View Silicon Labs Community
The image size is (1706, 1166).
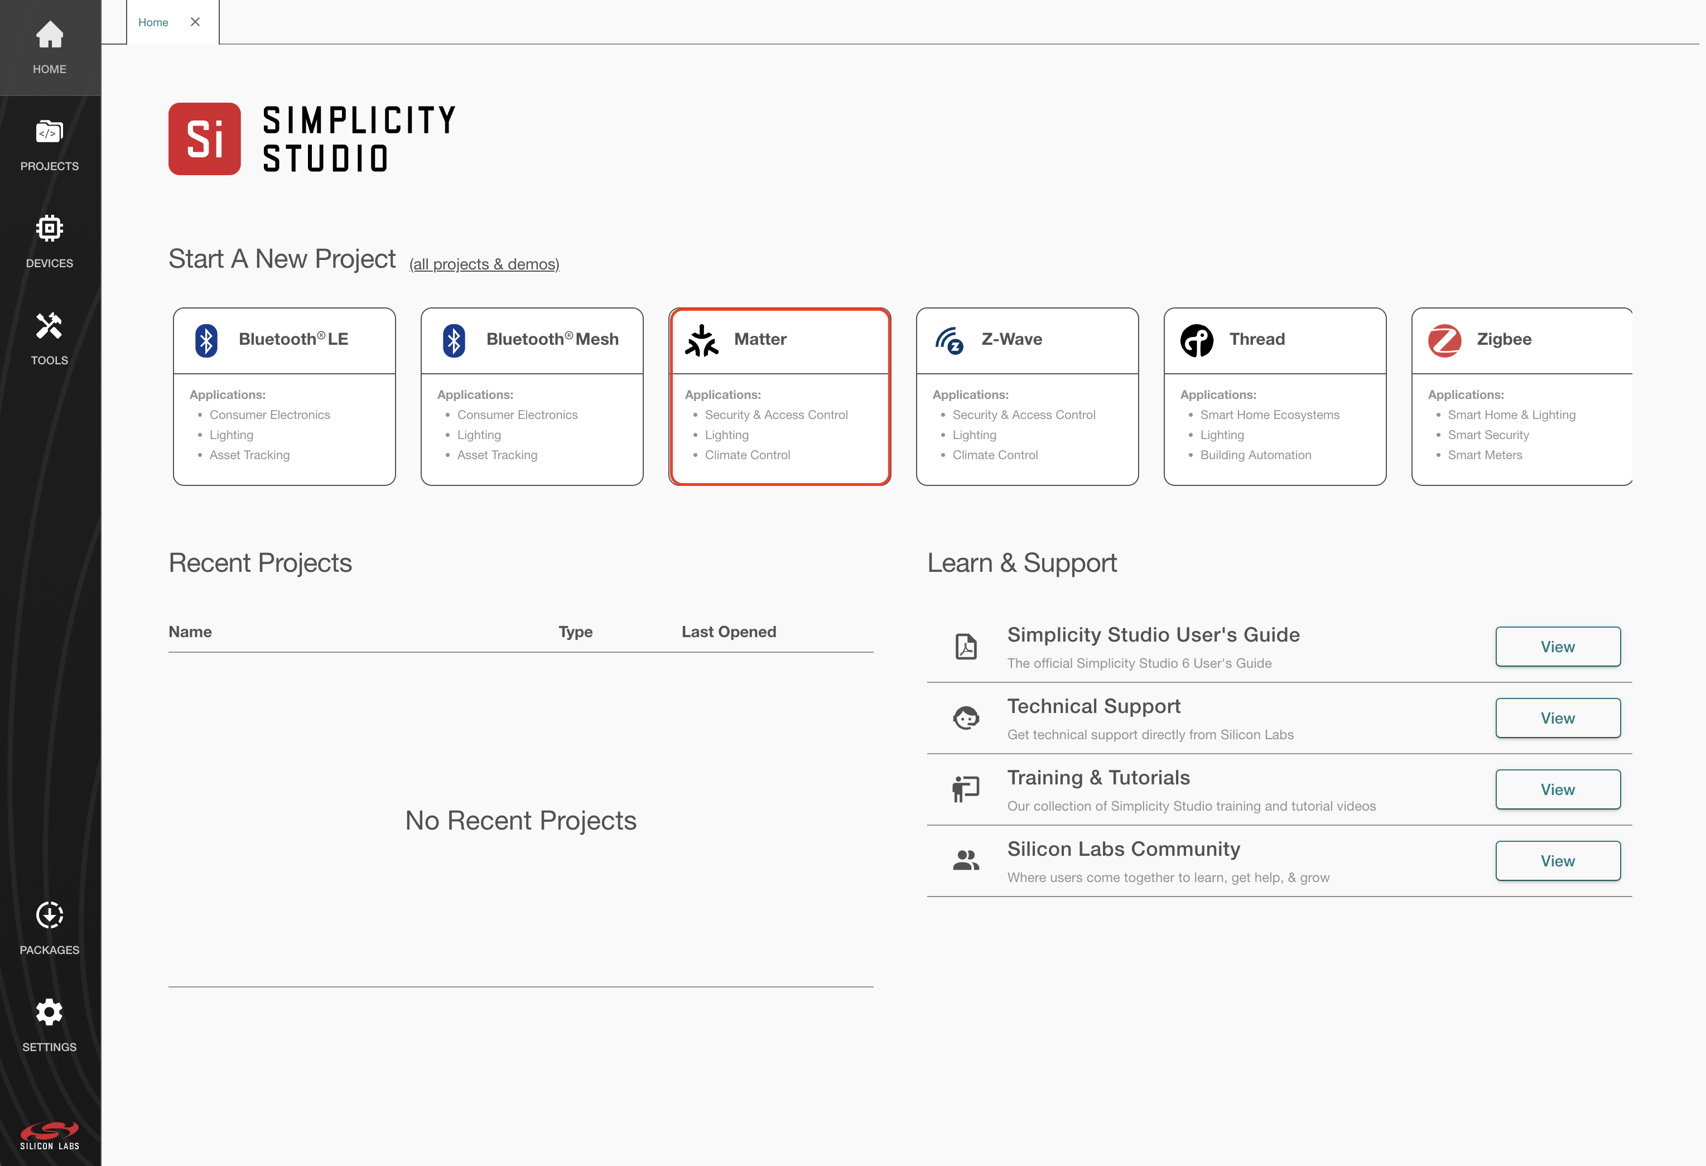(1558, 860)
